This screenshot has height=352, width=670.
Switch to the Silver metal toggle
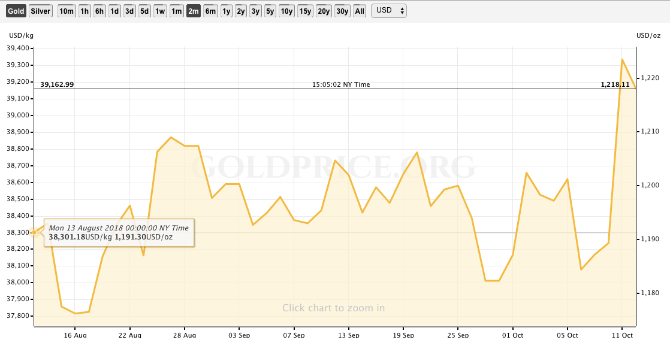[x=41, y=11]
